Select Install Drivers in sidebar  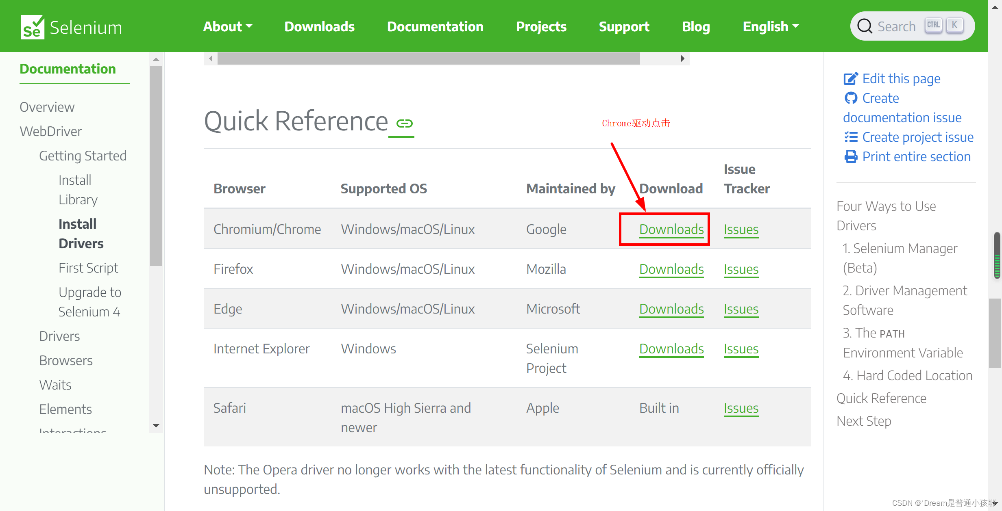tap(81, 234)
